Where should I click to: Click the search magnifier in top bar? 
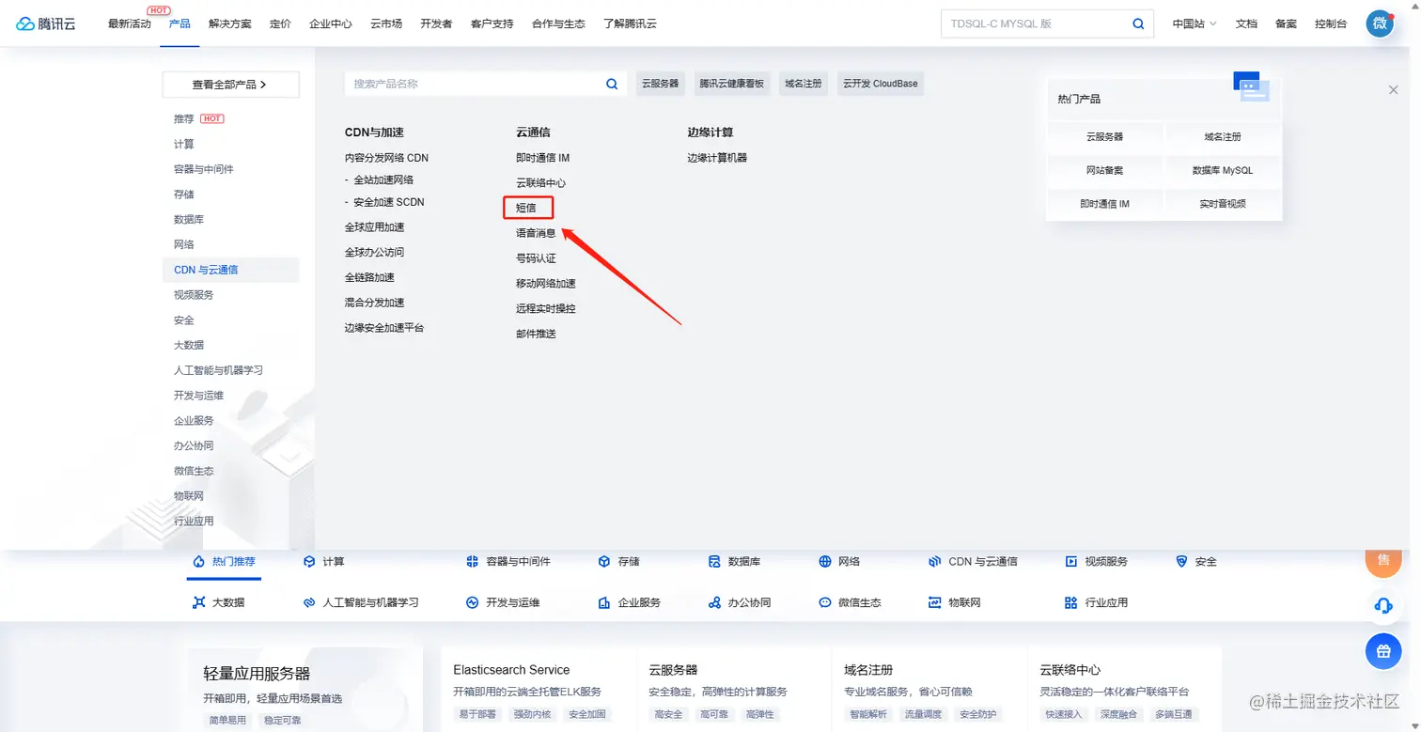tap(1138, 23)
